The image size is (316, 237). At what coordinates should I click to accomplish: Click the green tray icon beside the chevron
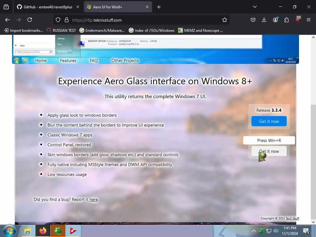(x=261, y=231)
